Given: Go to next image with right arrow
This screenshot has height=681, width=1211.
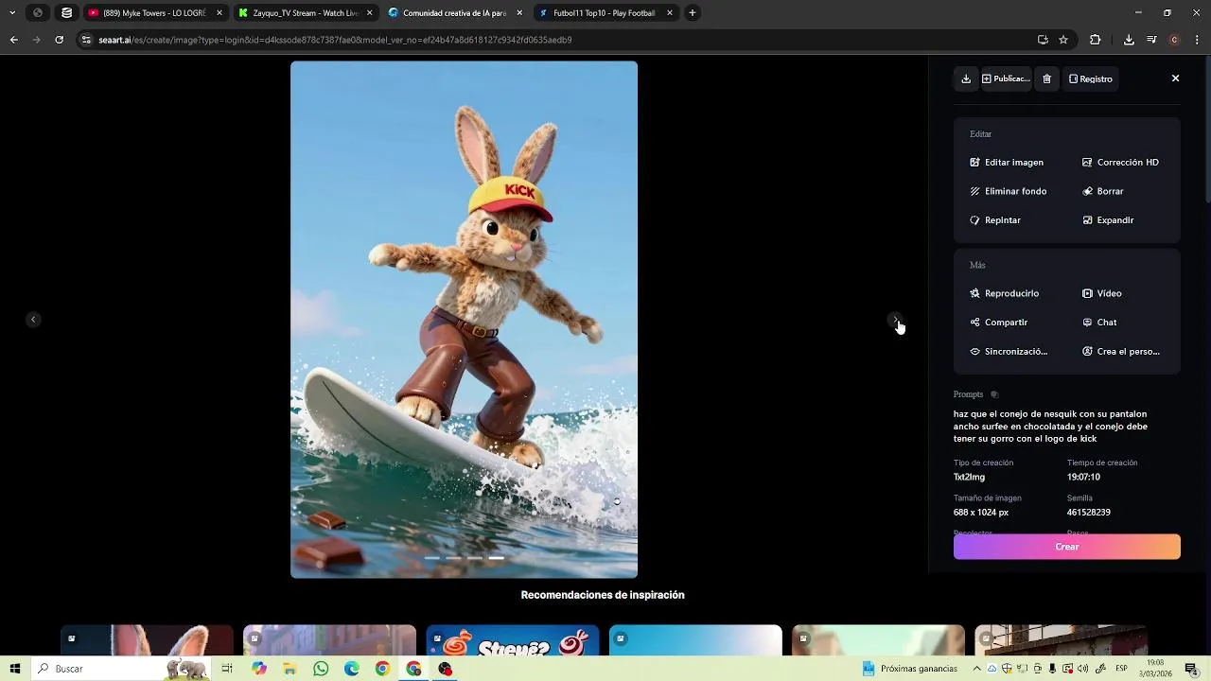Looking at the screenshot, I should pyautogui.click(x=895, y=320).
